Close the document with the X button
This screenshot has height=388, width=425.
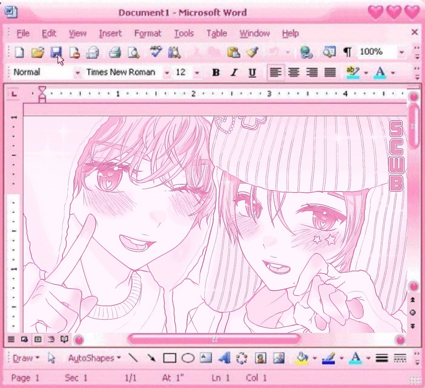(x=415, y=32)
